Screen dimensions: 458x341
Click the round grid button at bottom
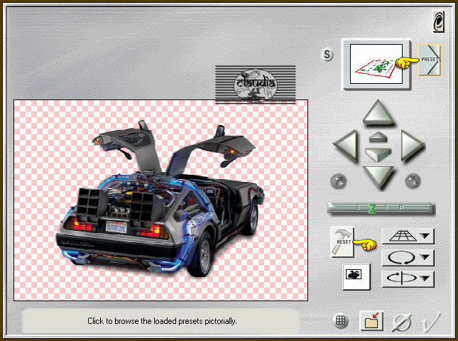tap(340, 321)
